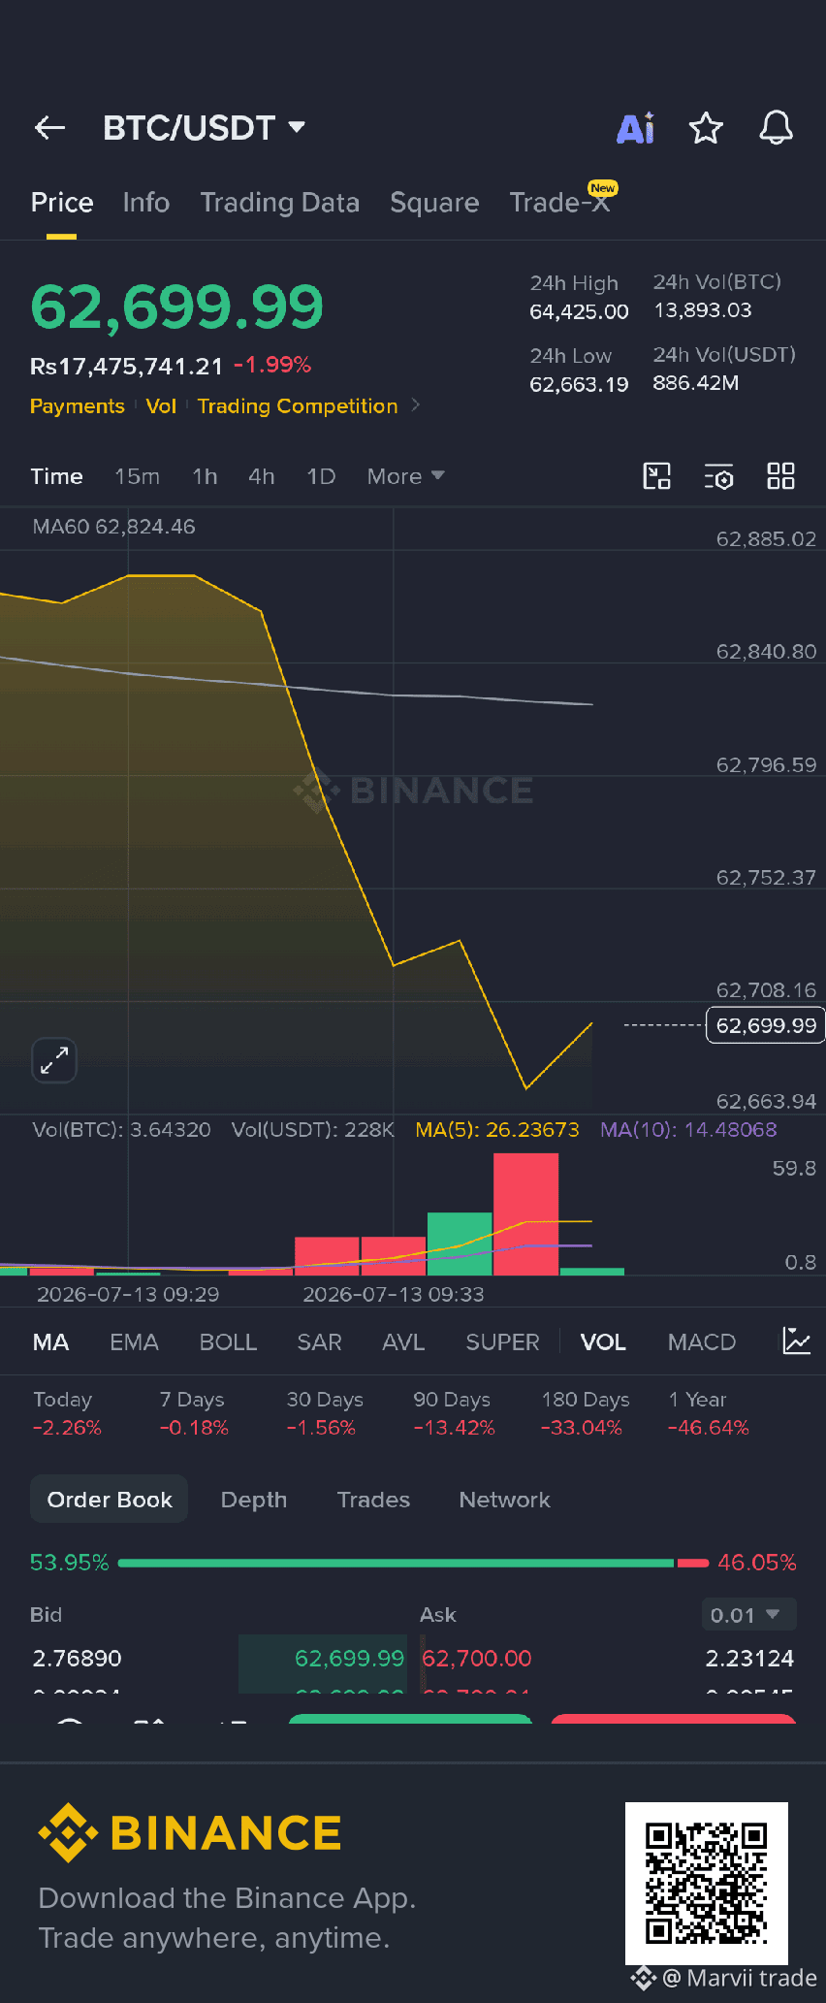
Task: Open chart settings list icon
Action: [x=718, y=476]
